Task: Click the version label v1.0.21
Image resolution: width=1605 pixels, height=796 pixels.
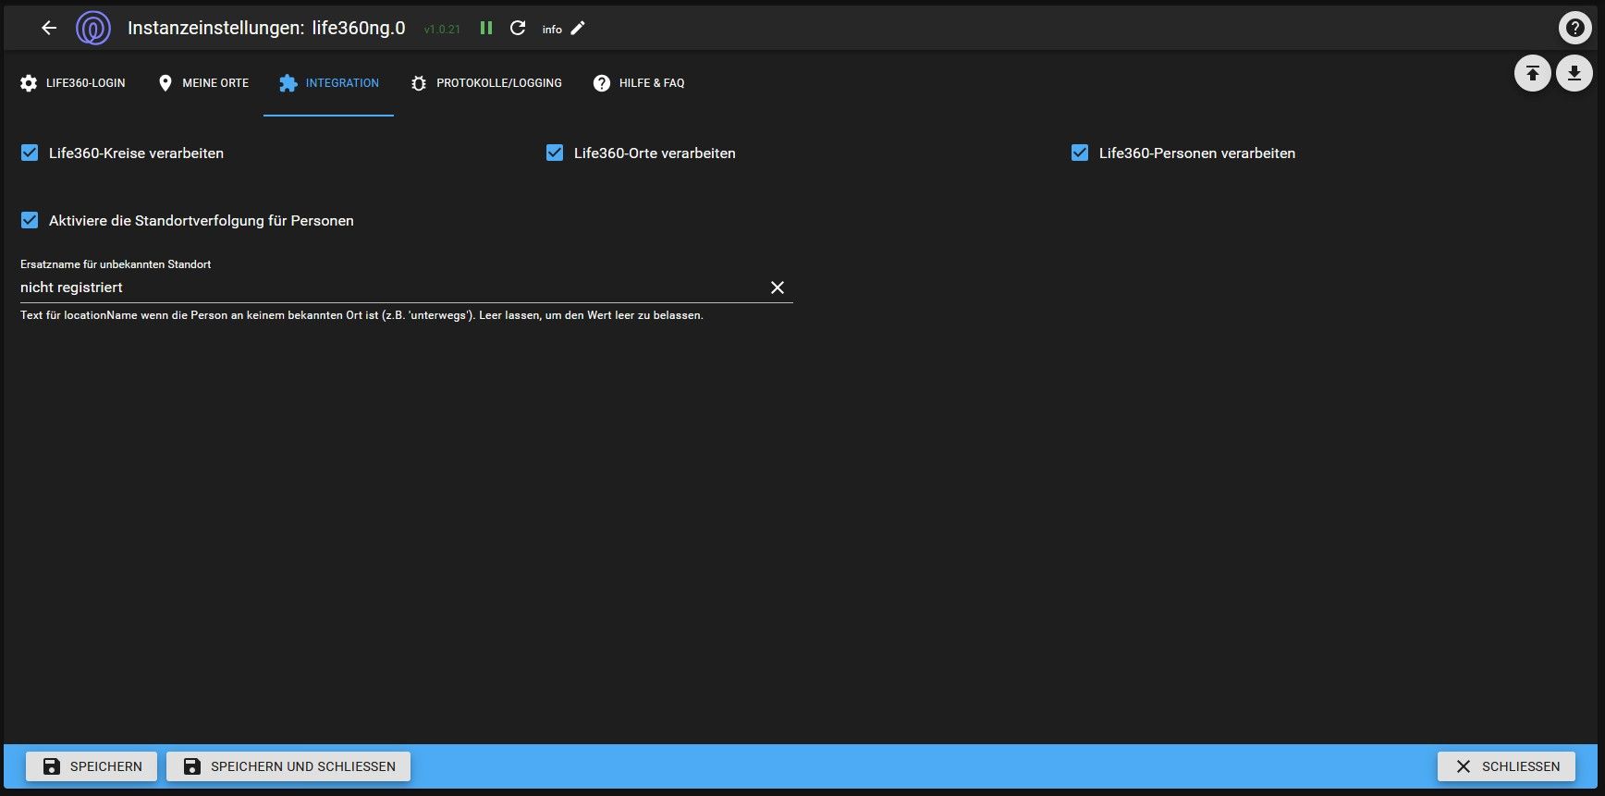Action: click(442, 30)
